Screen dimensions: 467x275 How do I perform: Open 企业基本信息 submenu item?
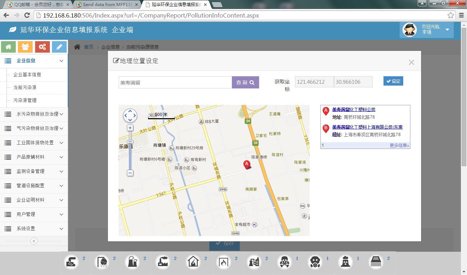pyautogui.click(x=27, y=74)
